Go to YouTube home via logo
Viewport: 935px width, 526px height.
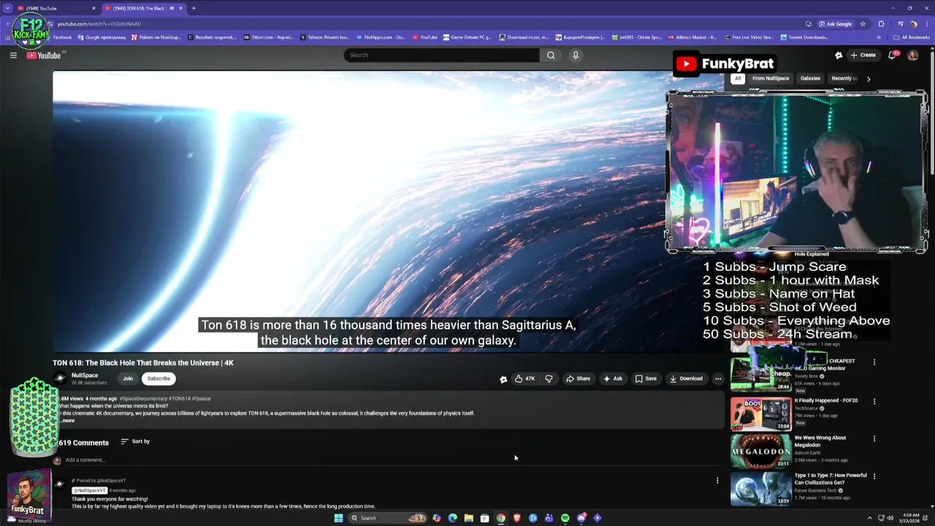coord(44,56)
